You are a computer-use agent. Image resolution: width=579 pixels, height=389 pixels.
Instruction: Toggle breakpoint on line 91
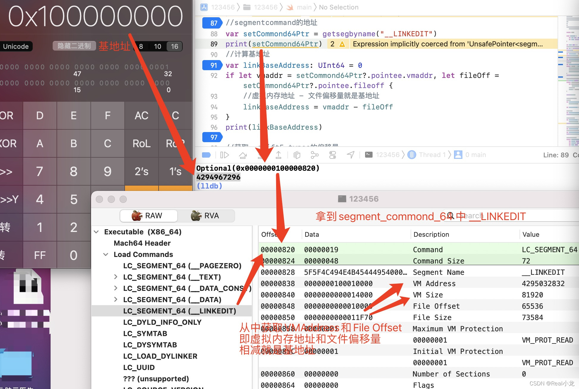[212, 65]
